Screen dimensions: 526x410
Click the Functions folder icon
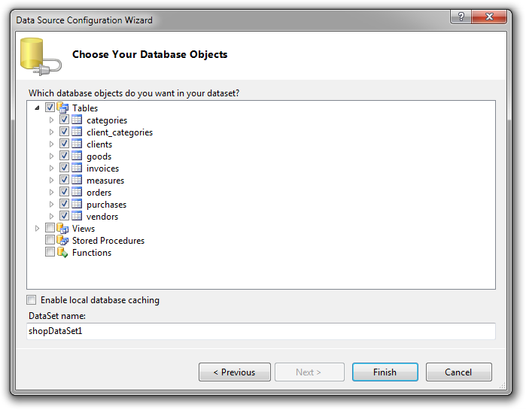[62, 252]
